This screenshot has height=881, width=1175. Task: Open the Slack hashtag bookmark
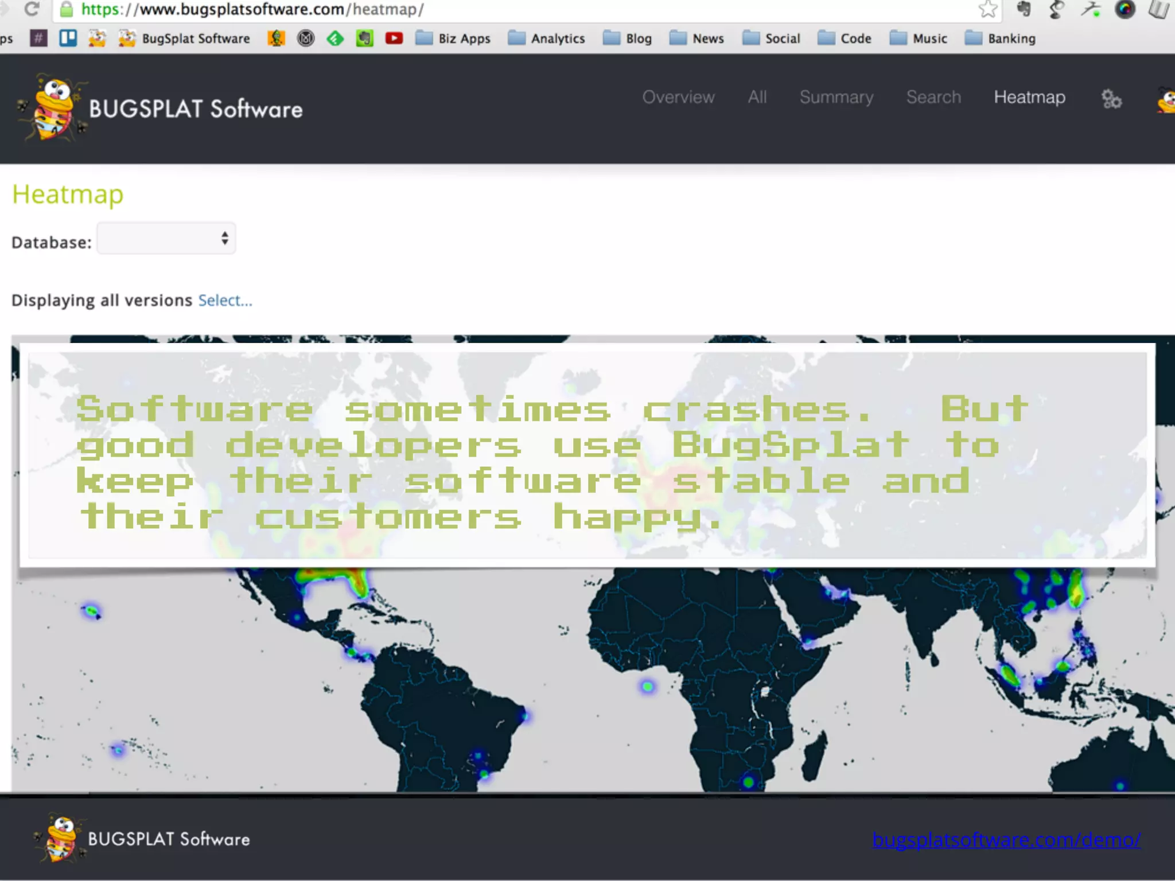(38, 38)
